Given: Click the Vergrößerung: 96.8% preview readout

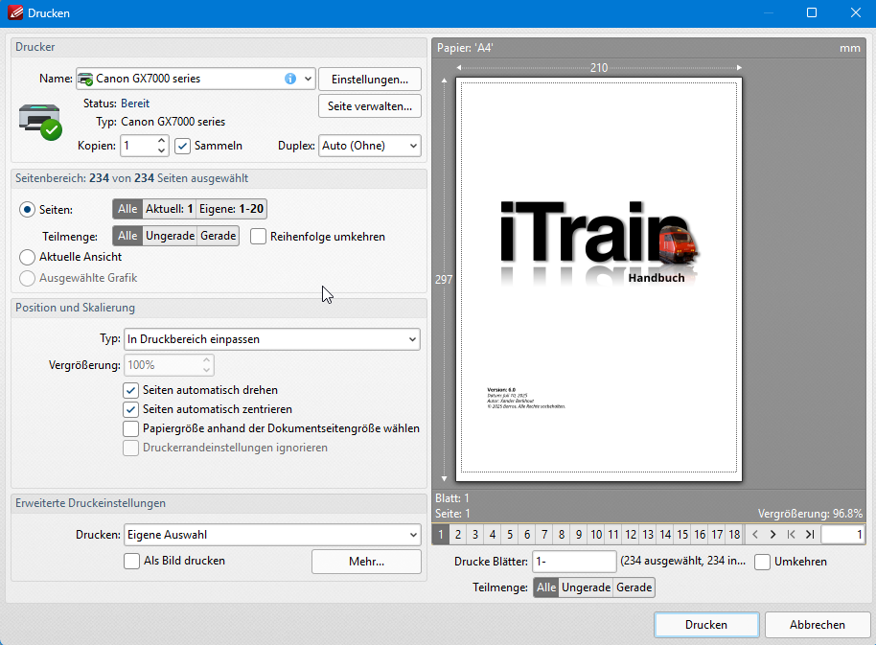Looking at the screenshot, I should click(810, 514).
